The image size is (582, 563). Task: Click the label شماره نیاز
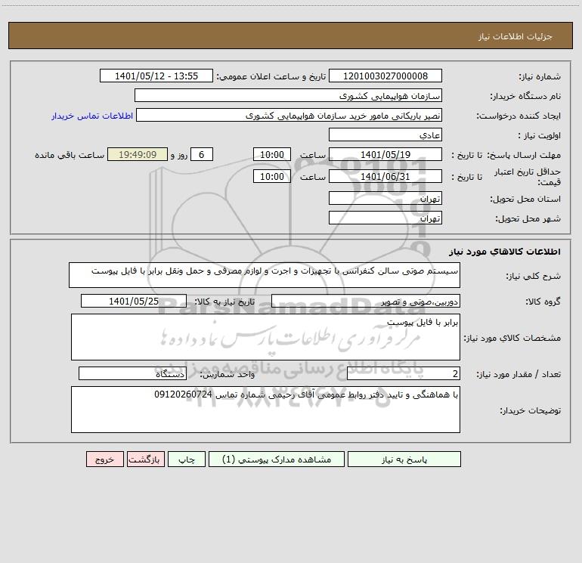tap(540, 76)
